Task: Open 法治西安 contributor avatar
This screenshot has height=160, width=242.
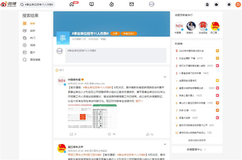Action: pyautogui.click(x=203, y=26)
